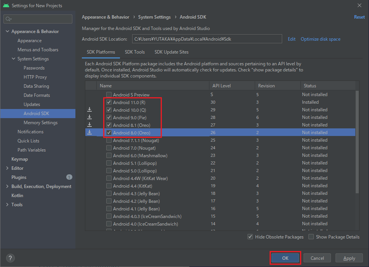369x267 pixels.
Task: Click the Reset link
Action: point(359,17)
